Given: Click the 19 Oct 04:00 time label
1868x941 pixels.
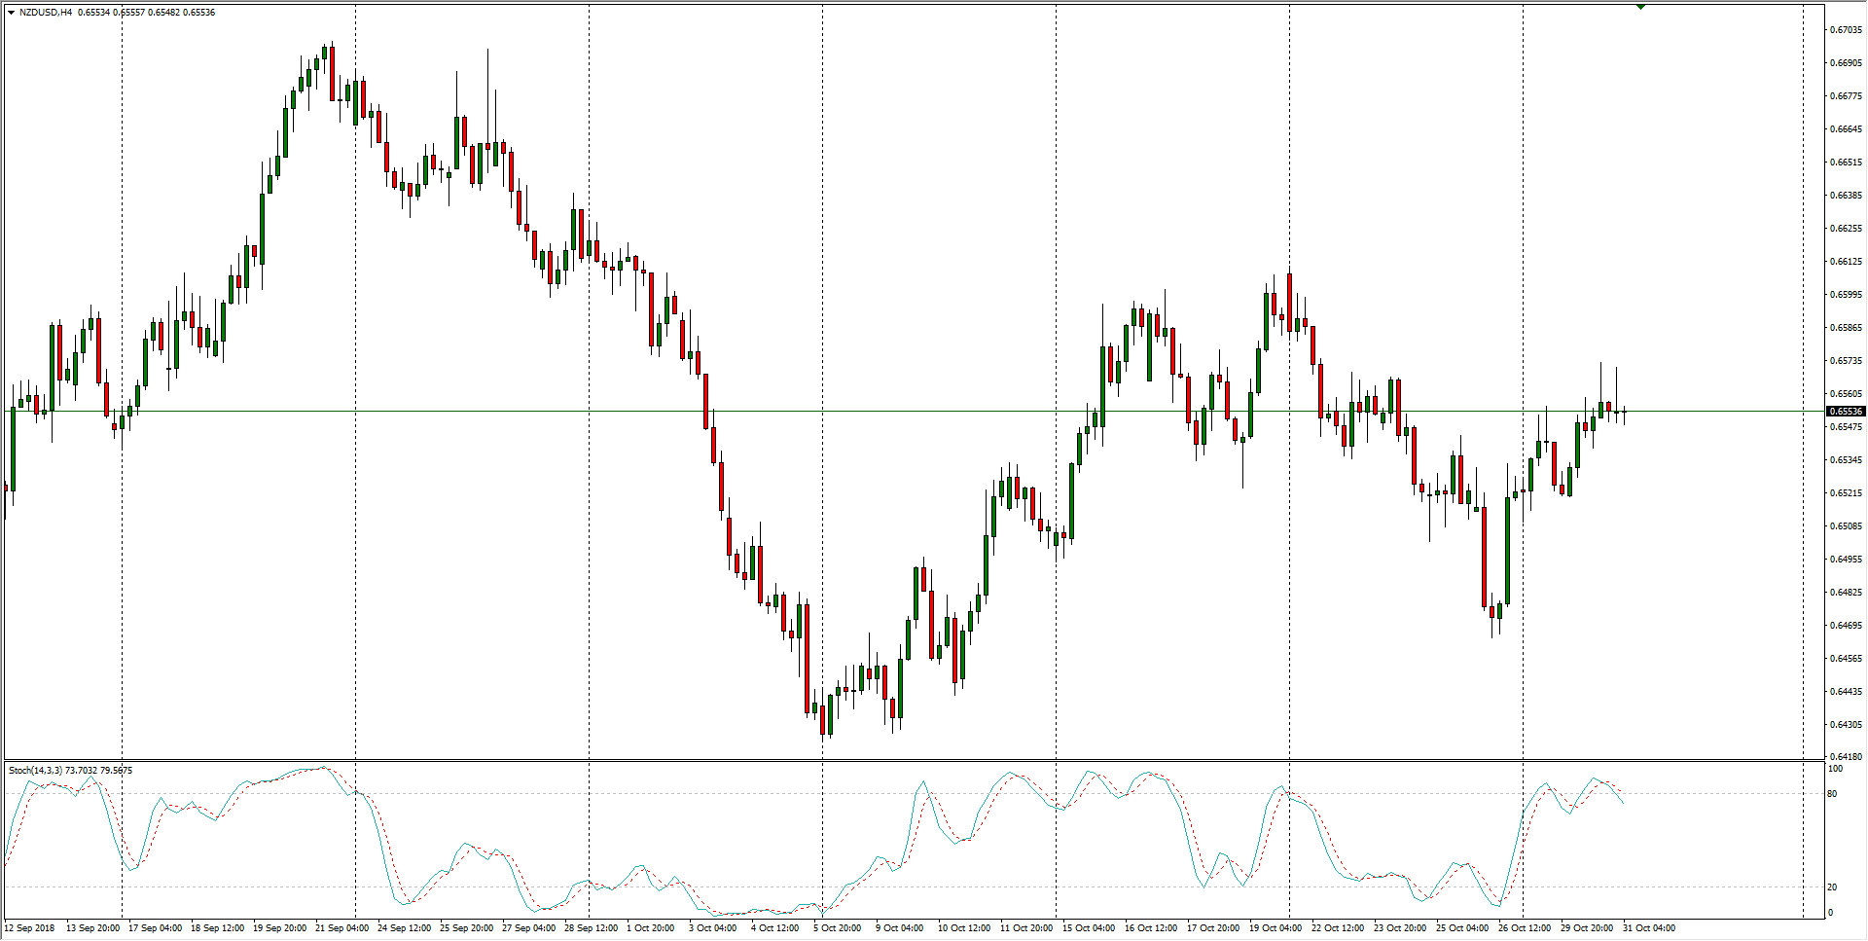Looking at the screenshot, I should [1275, 927].
